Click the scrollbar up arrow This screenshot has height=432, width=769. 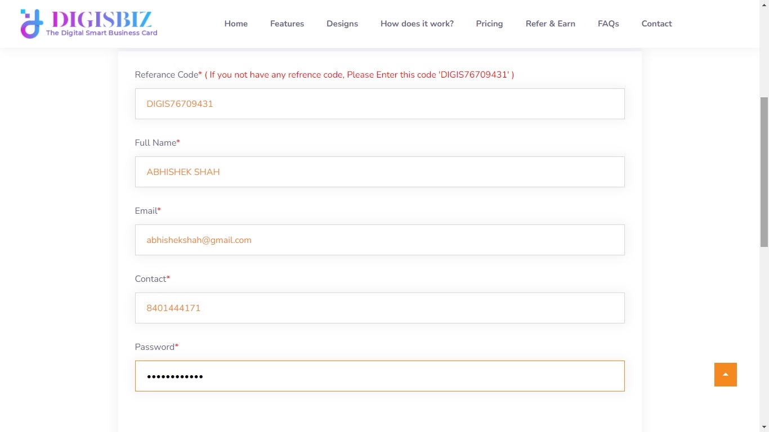pyautogui.click(x=764, y=4)
